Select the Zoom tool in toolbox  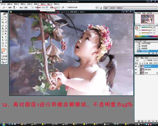(x=6, y=46)
